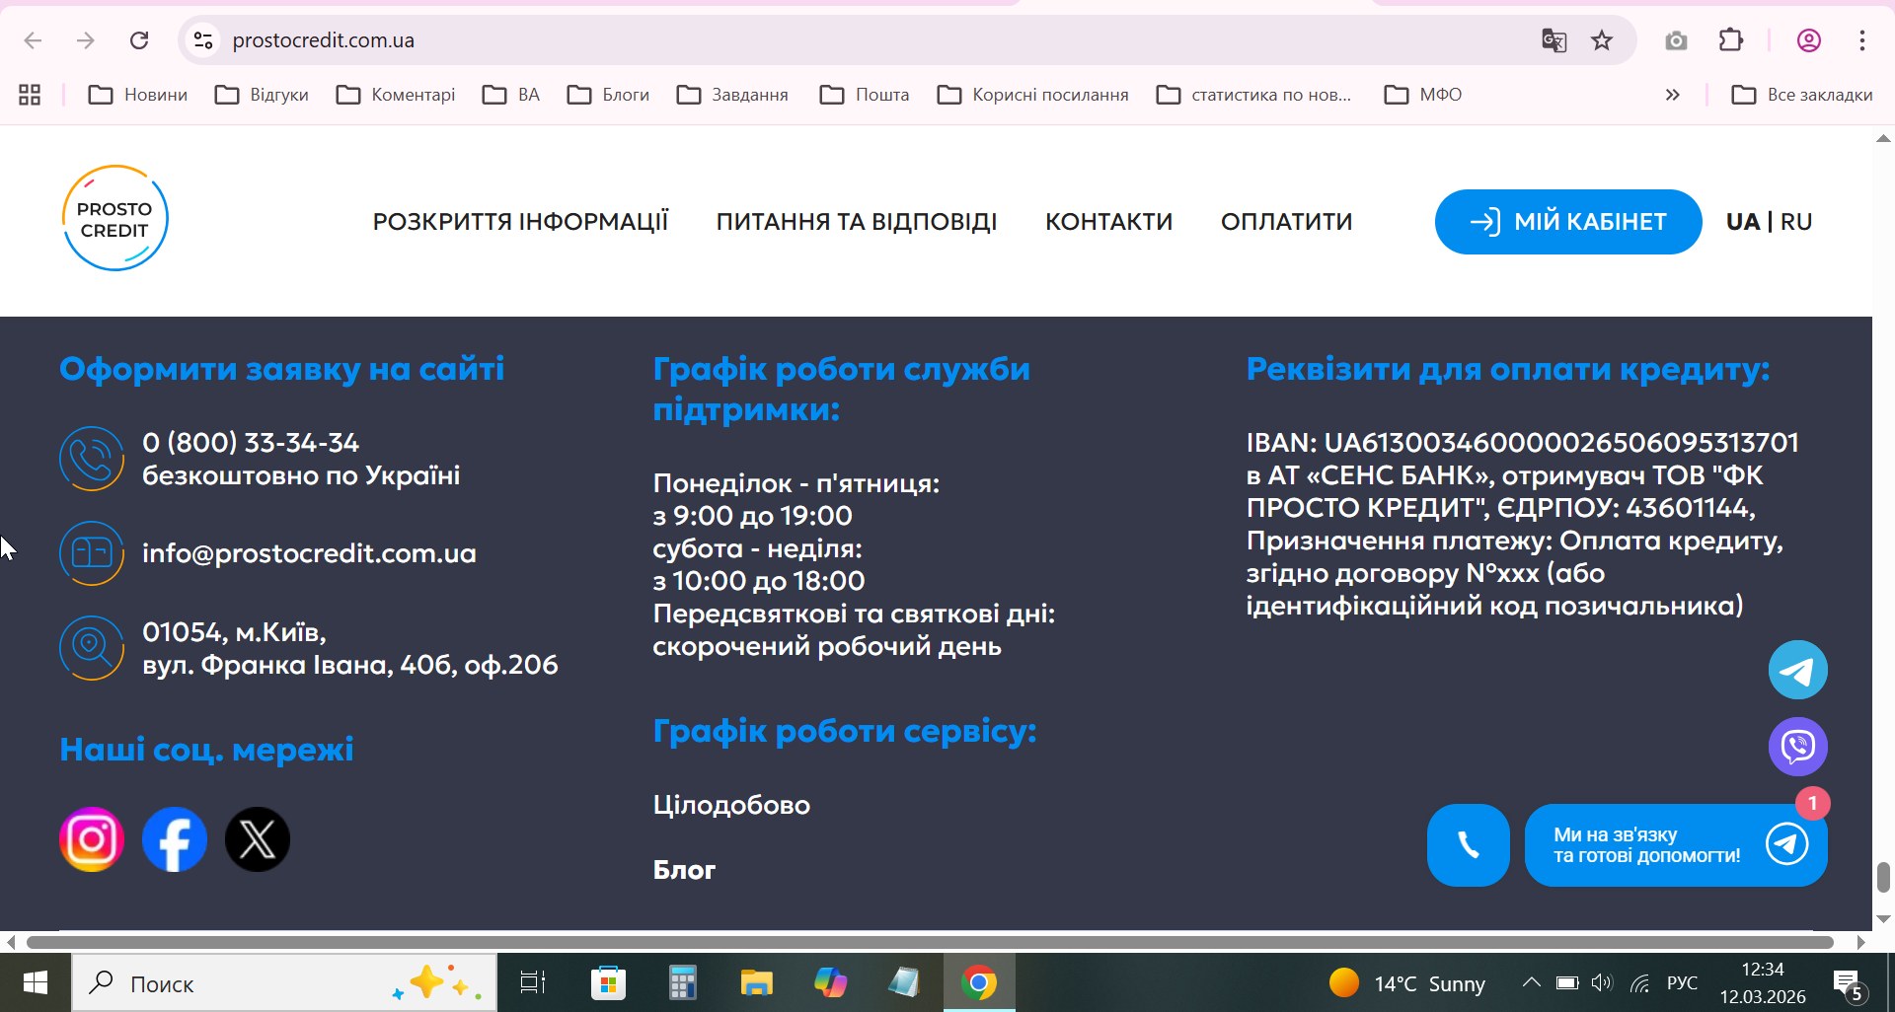Expand the hidden system tray icons
This screenshot has height=1012, width=1895.
1531,983
